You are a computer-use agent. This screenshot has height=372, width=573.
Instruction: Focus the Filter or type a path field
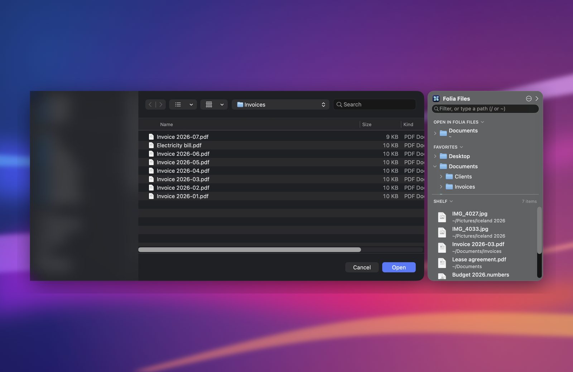click(x=485, y=109)
